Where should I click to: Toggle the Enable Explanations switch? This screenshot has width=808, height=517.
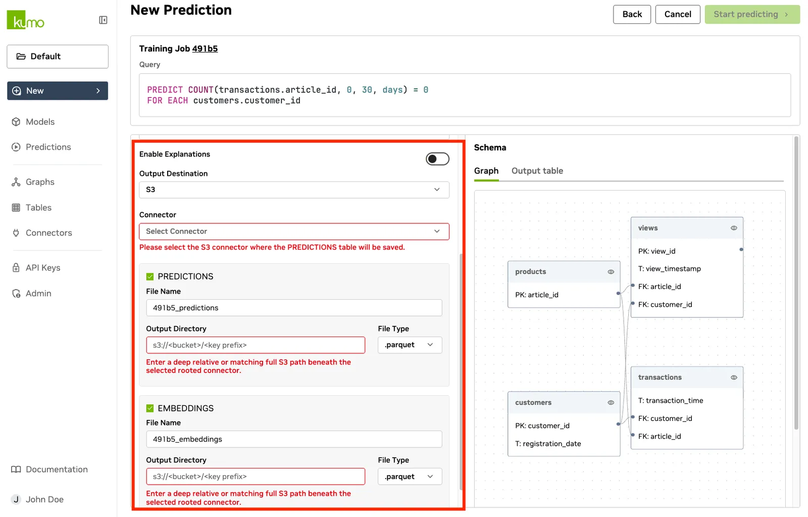437,159
